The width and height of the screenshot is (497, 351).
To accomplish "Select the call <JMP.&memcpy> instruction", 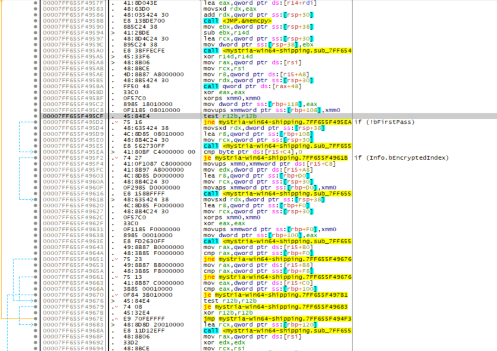I will [238, 21].
